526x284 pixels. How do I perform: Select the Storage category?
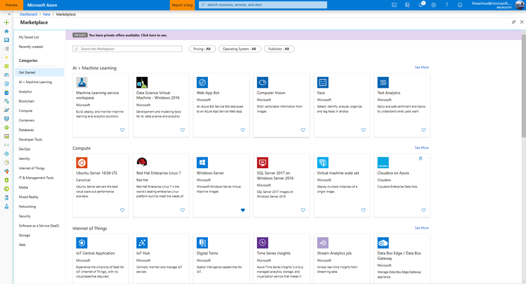pos(25,236)
